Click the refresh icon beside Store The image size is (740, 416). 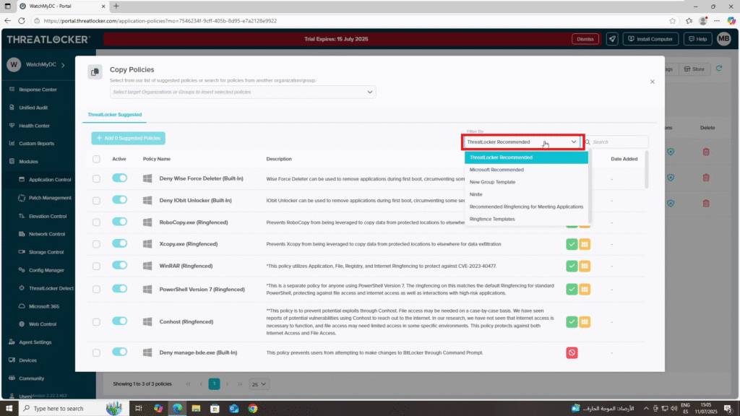719,69
